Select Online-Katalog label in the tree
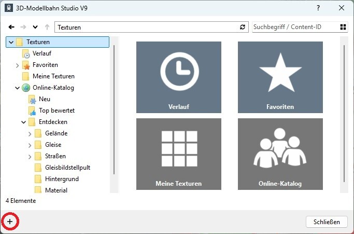 click(53, 88)
